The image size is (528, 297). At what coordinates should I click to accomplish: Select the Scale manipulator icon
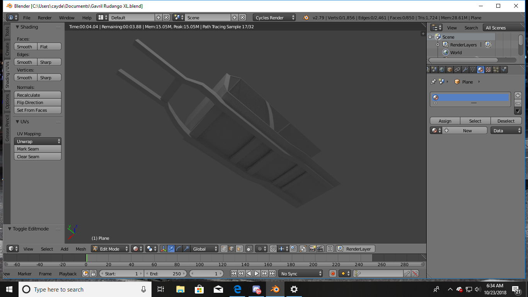click(x=186, y=249)
